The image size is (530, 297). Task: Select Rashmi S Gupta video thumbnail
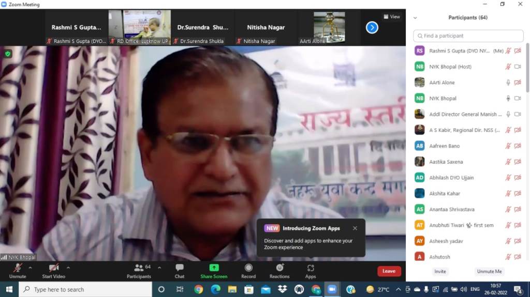point(77,28)
